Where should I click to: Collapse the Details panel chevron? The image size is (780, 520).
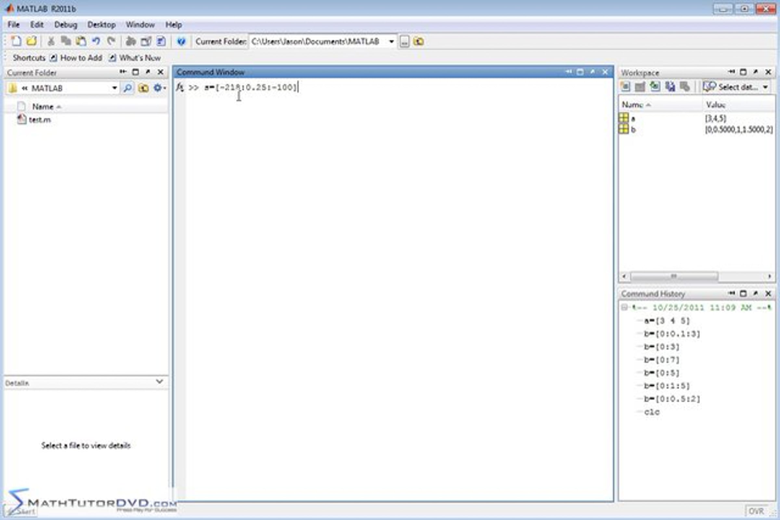159,381
